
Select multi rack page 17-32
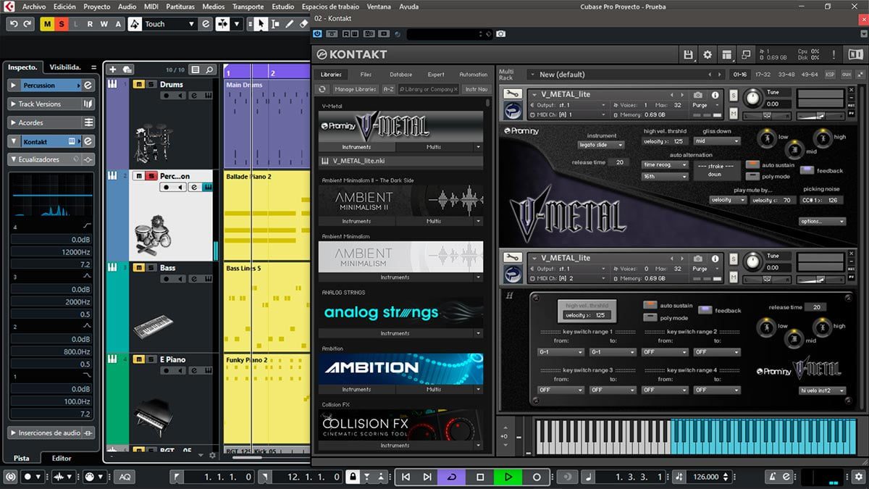763,74
